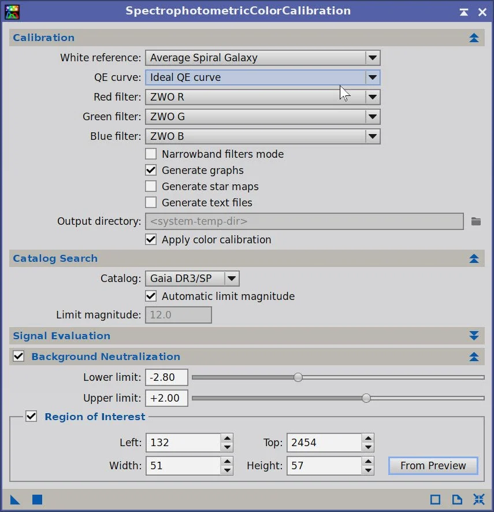This screenshot has width=494, height=512.
Task: Collapse the Calibration section header
Action: [x=474, y=38]
